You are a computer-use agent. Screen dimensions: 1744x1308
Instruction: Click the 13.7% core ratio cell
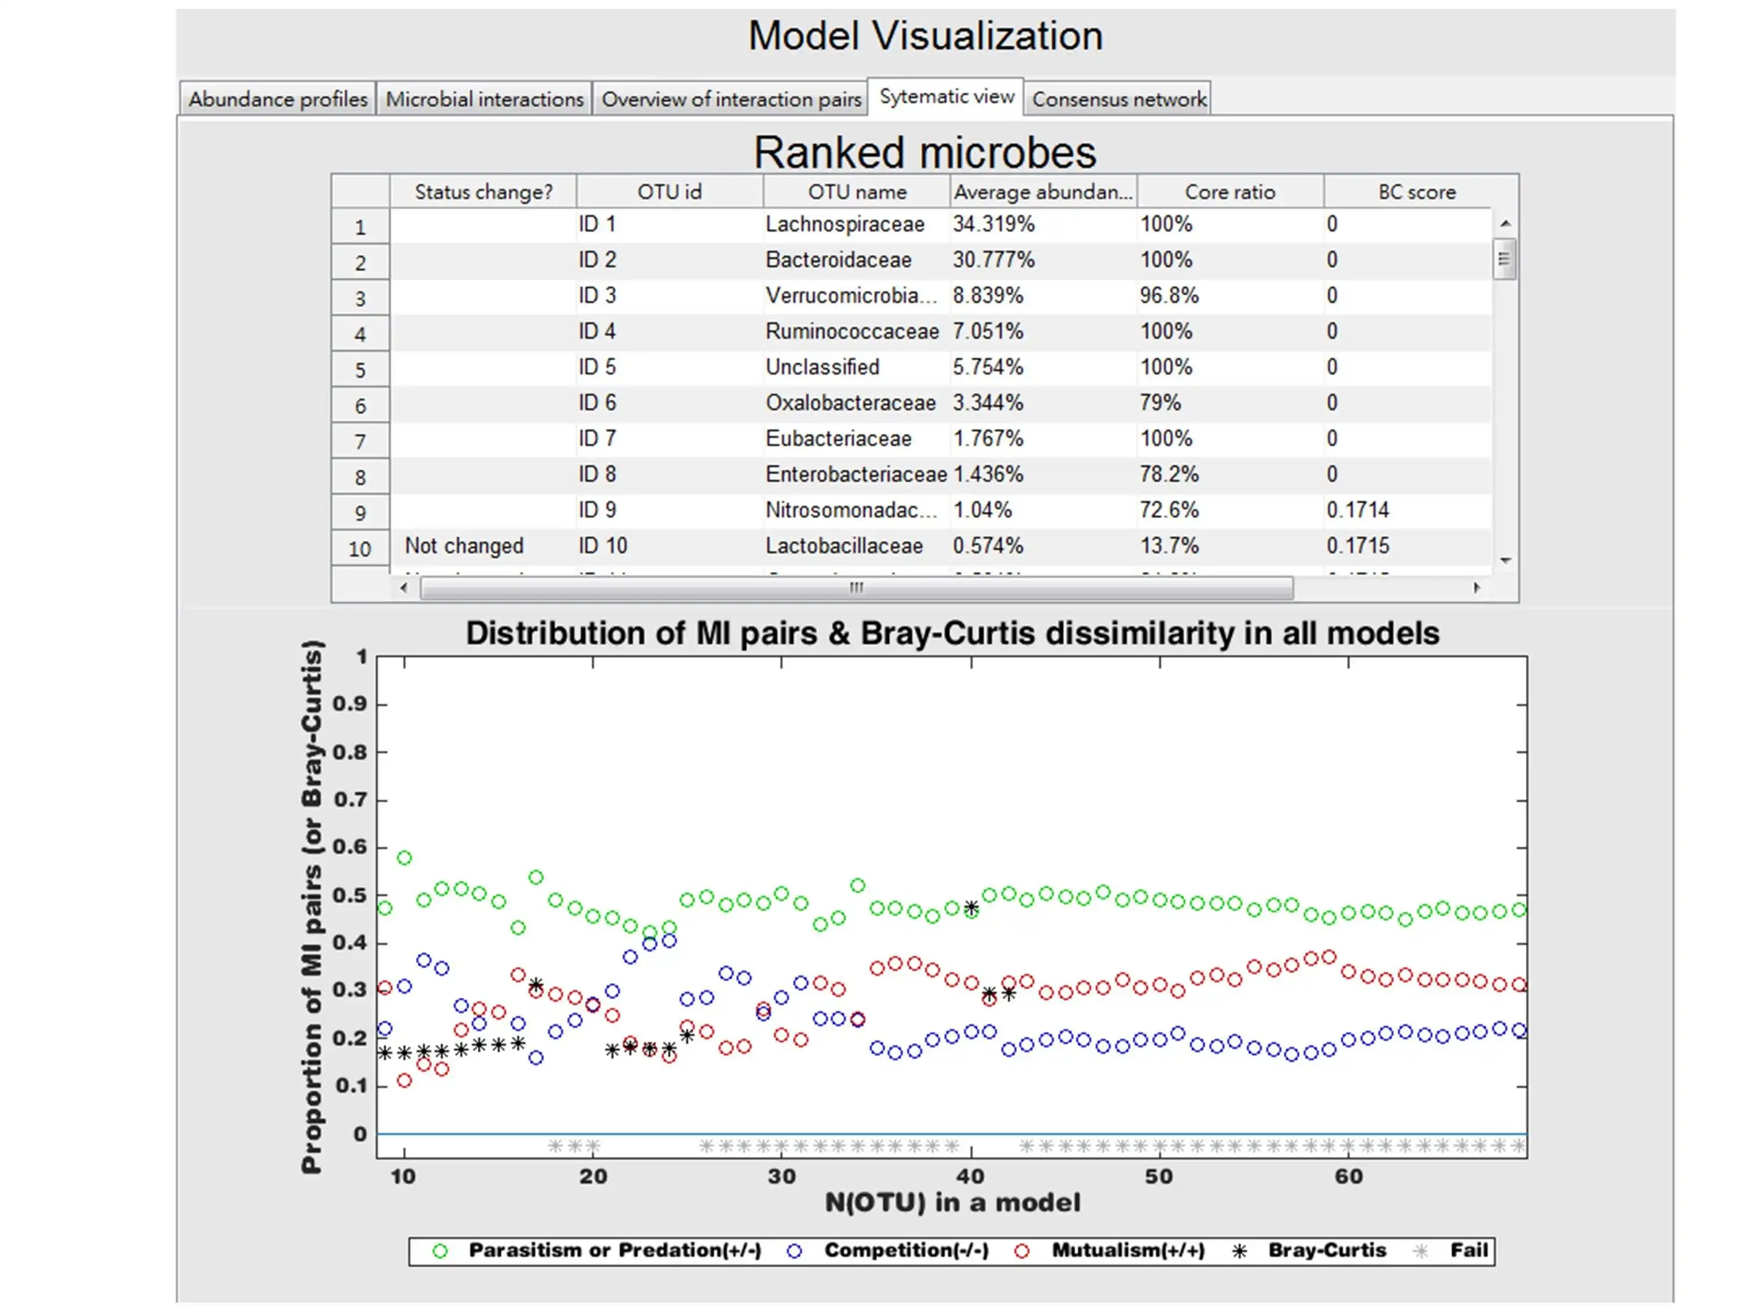pos(1230,546)
